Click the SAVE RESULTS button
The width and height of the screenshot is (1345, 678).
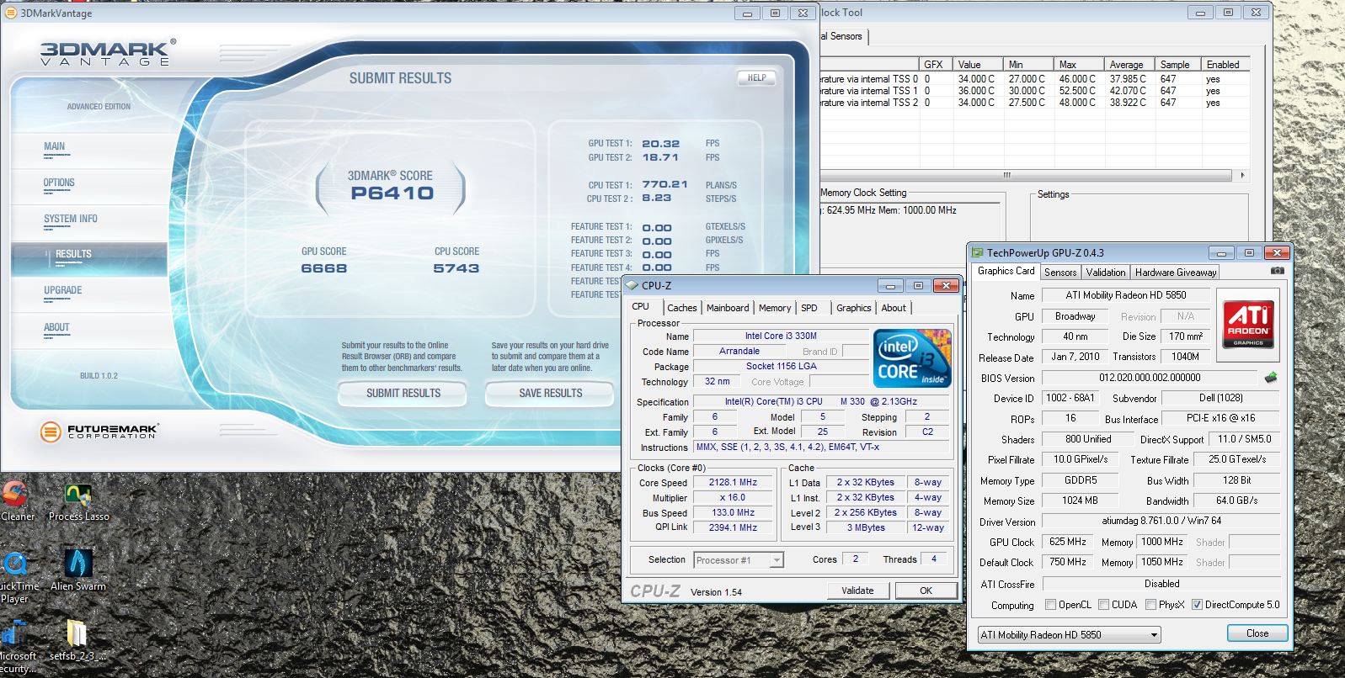(550, 393)
